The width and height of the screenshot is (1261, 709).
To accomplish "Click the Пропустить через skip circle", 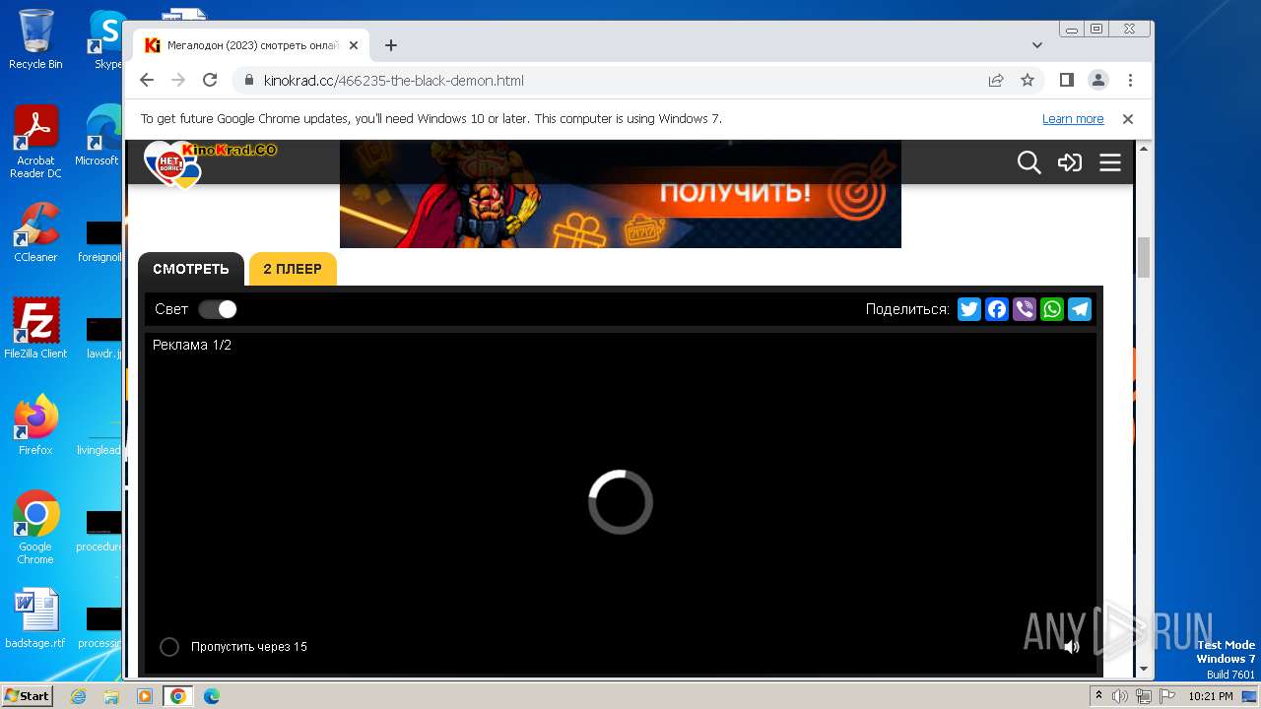I will 169,647.
